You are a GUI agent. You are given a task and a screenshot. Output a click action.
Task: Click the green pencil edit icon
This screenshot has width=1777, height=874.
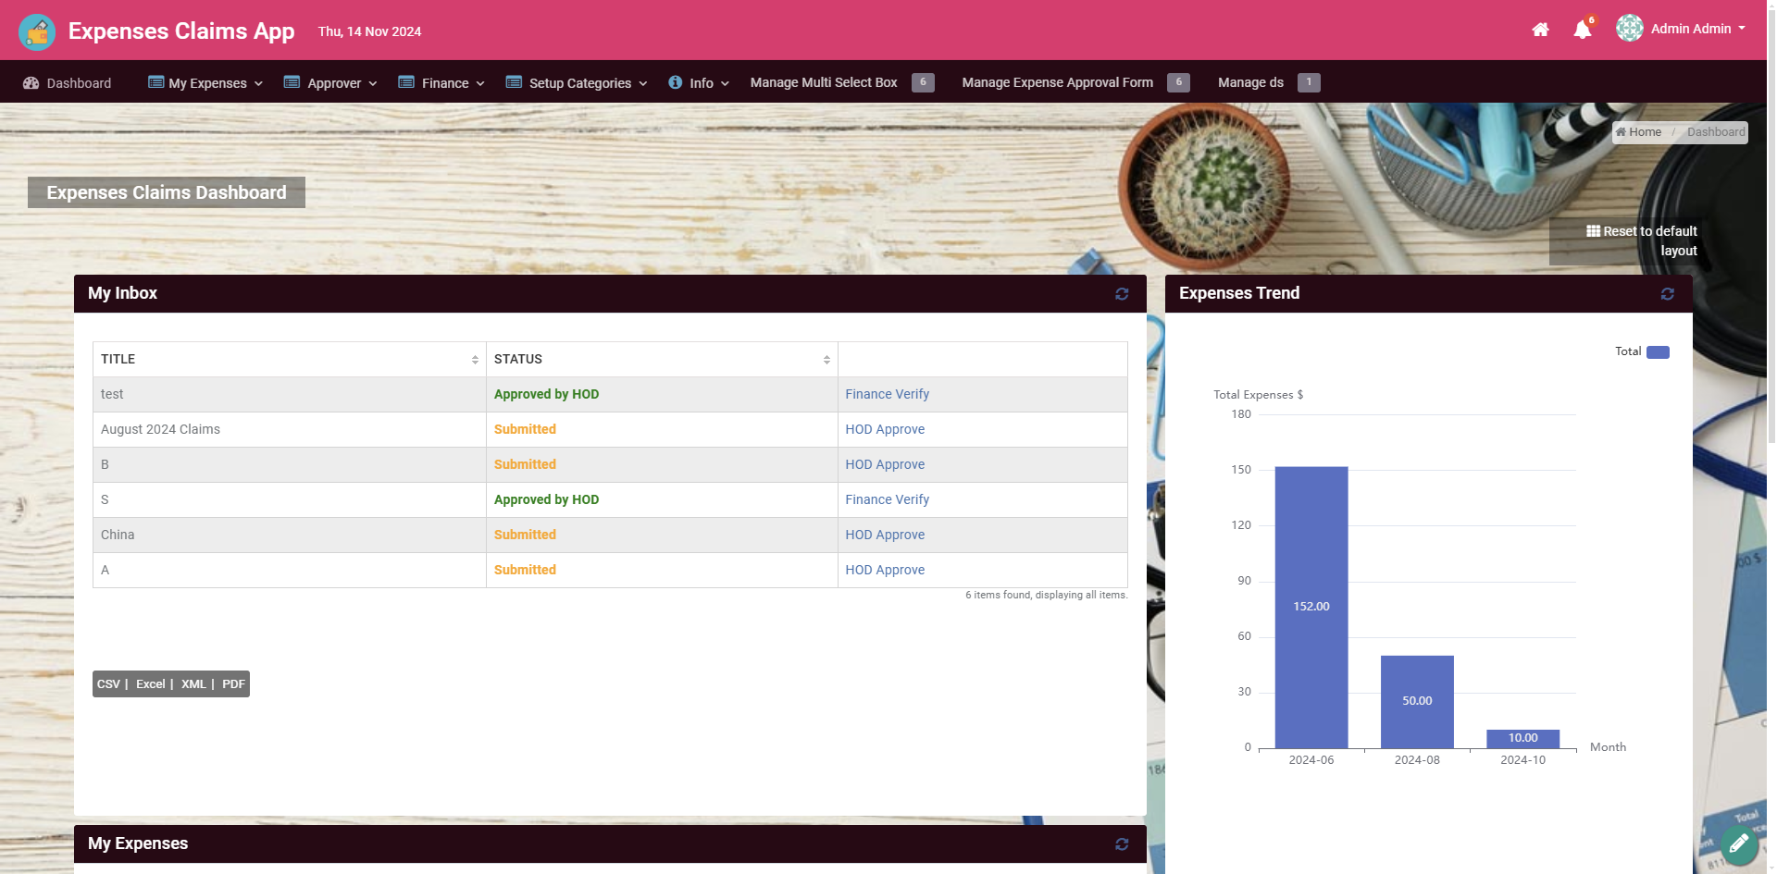(x=1739, y=843)
